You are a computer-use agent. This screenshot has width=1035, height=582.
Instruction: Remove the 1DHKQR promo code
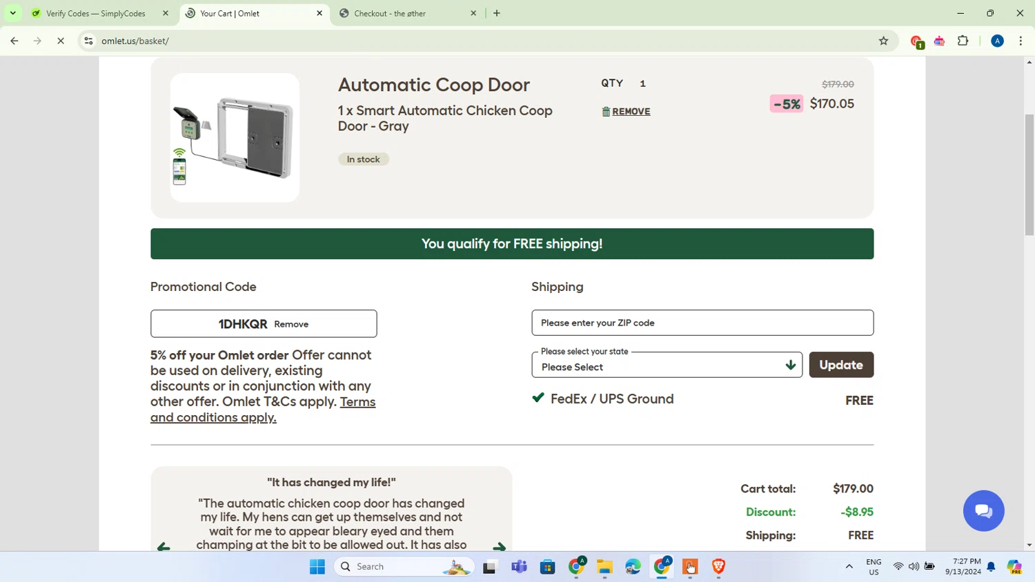tap(291, 324)
